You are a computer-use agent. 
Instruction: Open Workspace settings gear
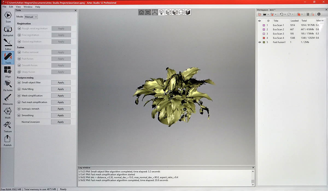click(319, 14)
